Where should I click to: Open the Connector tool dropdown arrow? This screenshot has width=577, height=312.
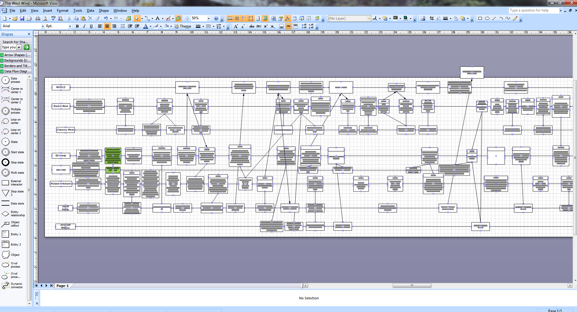152,18
